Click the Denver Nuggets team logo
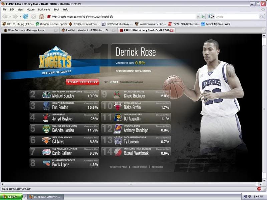The width and height of the screenshot is (267, 200). [55, 57]
